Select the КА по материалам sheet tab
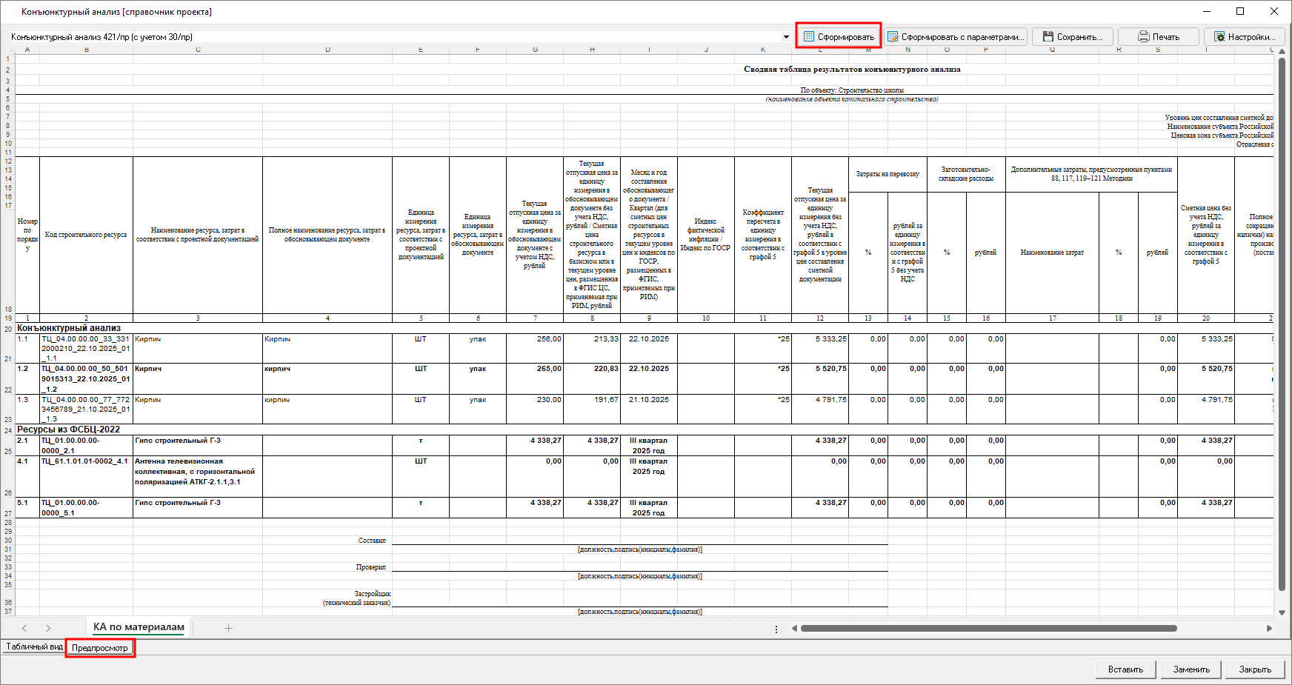The image size is (1292, 685). coord(139,627)
